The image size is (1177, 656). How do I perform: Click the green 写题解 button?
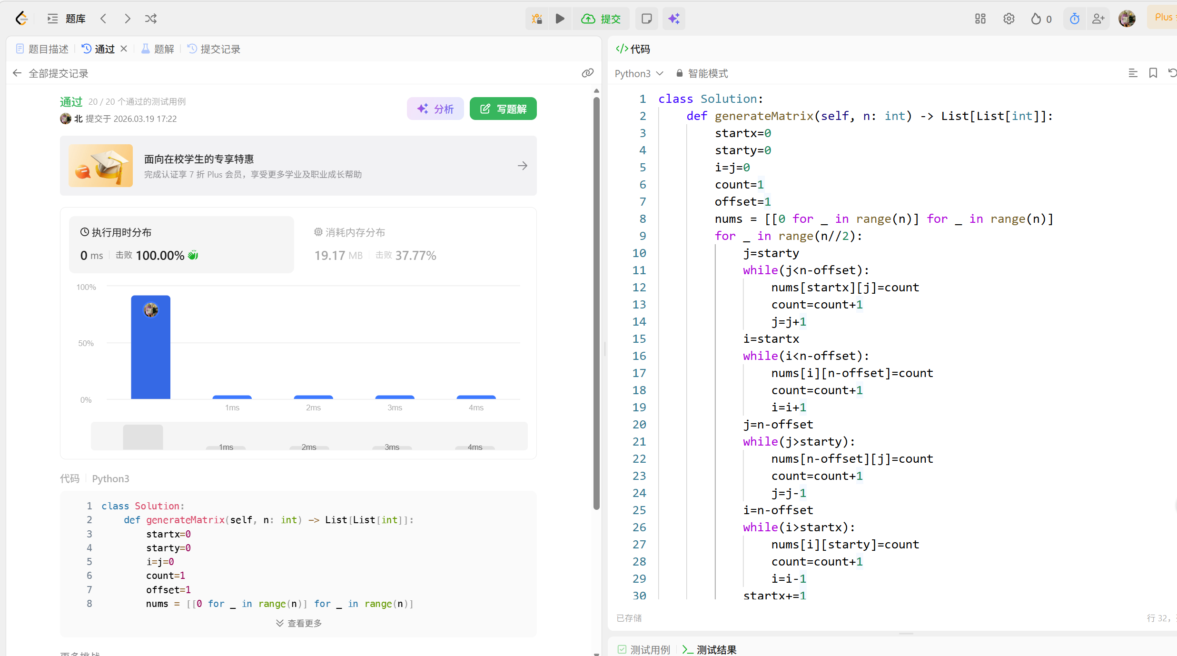click(503, 109)
